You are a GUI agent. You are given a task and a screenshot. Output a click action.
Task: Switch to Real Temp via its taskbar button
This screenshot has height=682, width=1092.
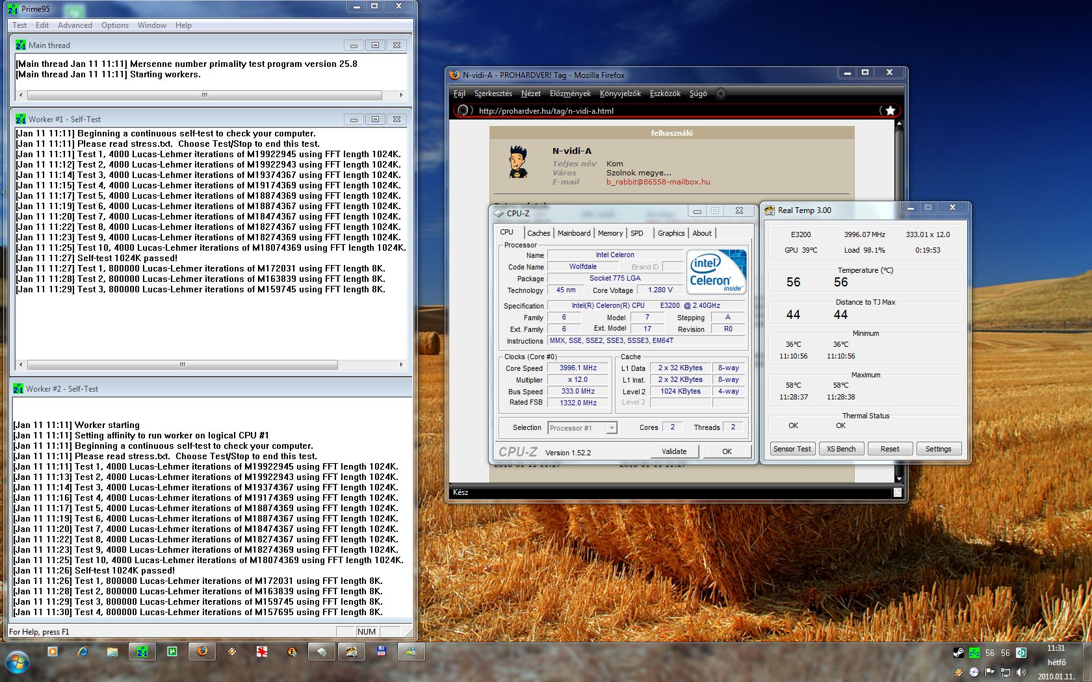(352, 651)
